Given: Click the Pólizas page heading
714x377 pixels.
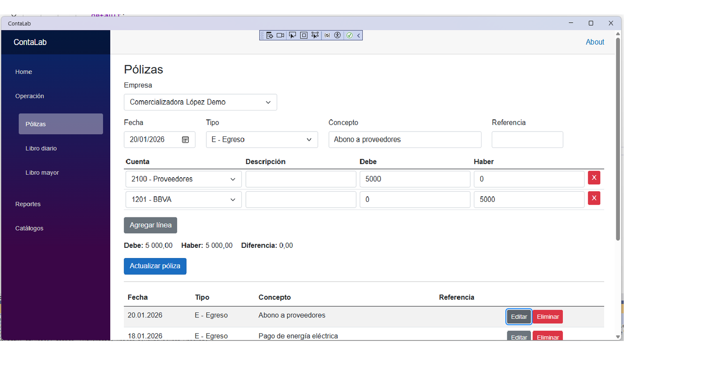Looking at the screenshot, I should pos(144,70).
